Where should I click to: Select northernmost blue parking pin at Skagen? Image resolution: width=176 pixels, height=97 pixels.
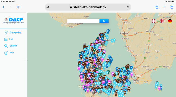108,31
